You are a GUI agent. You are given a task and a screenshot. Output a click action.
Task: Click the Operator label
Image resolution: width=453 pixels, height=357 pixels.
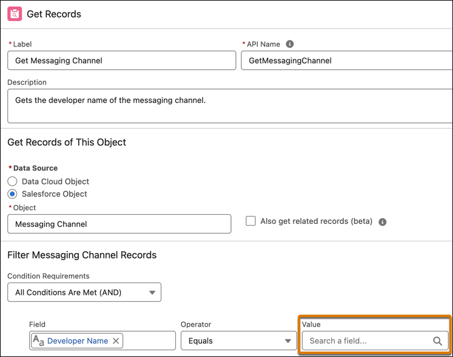coord(196,324)
